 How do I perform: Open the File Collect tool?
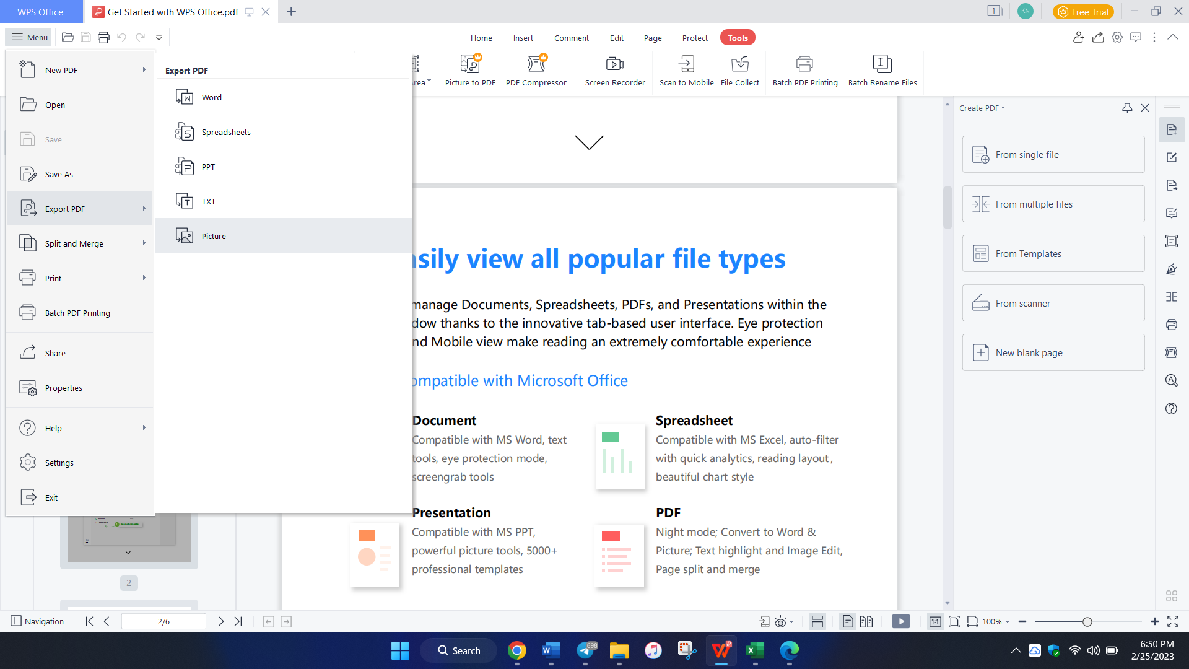click(x=739, y=70)
